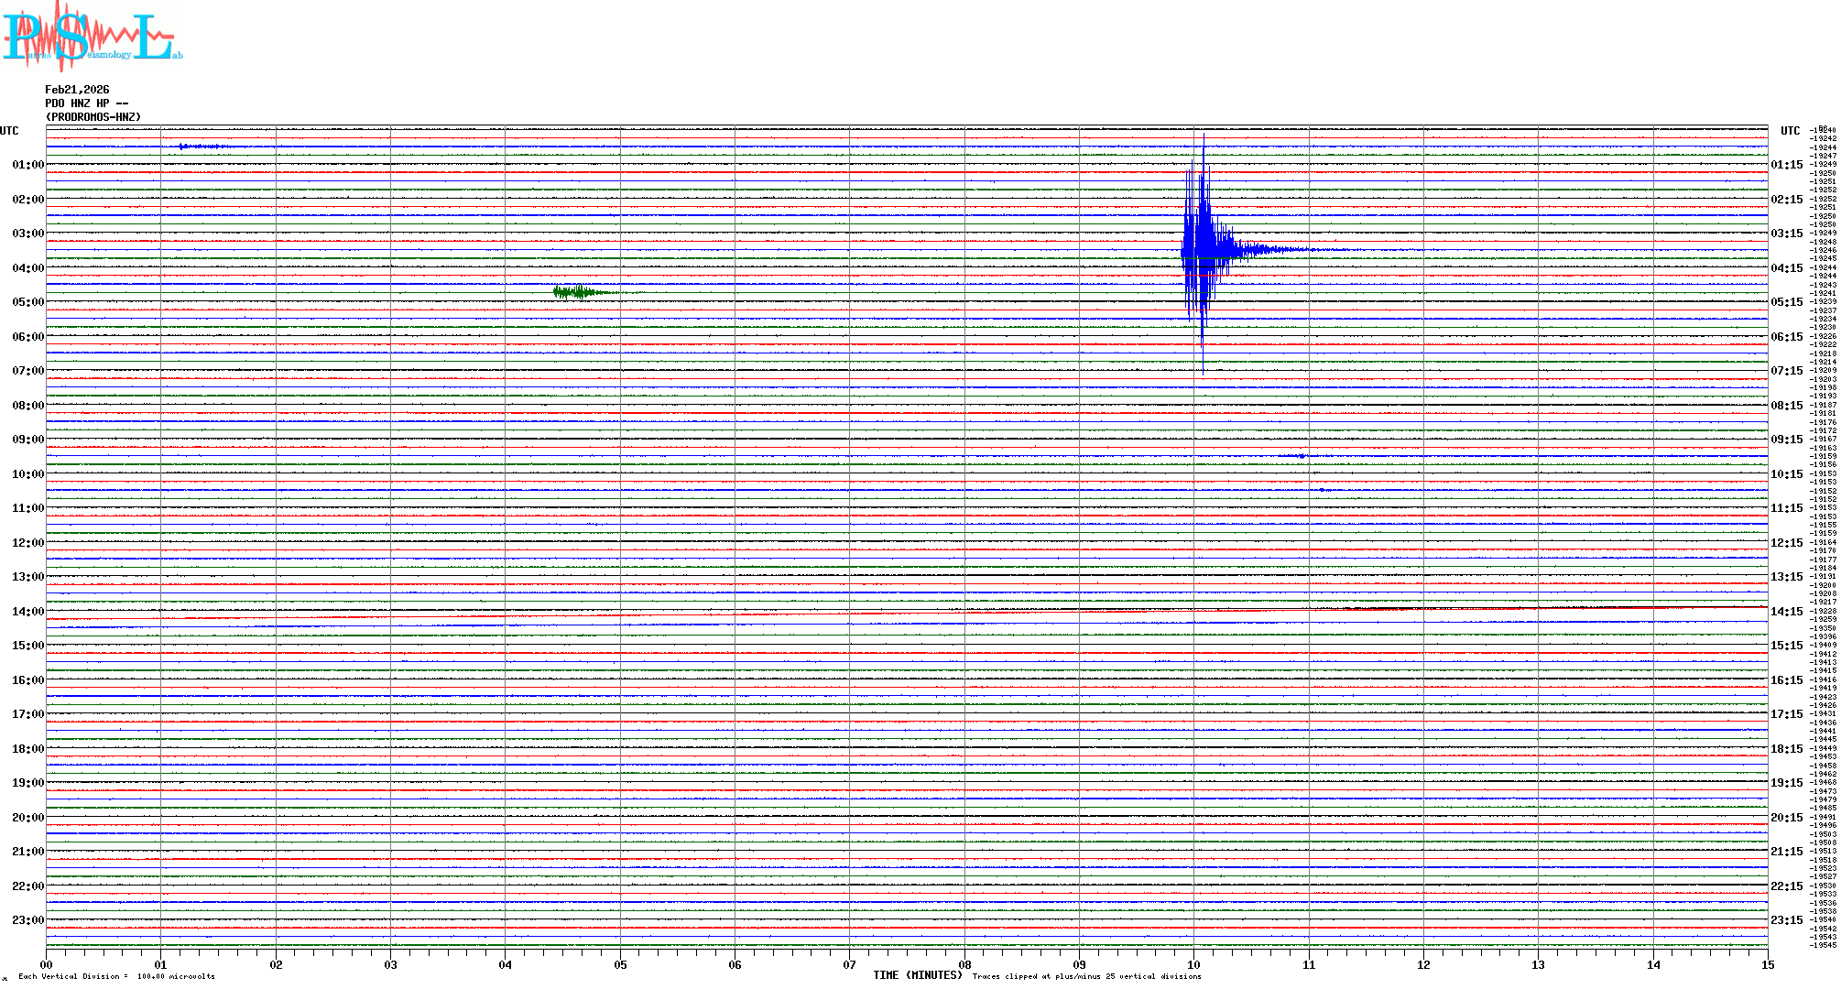
Task: Click the PSL Seismology Lab logo
Action: (92, 35)
